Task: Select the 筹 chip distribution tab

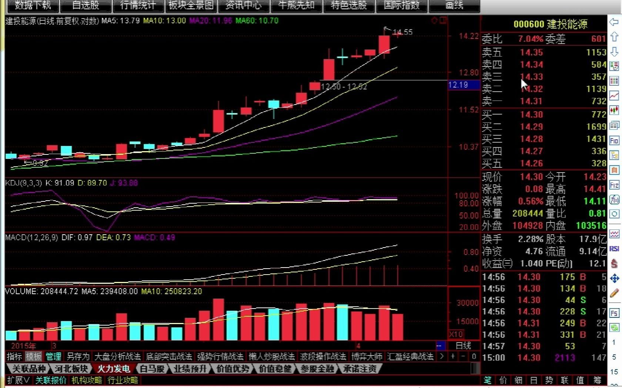Action: (597, 380)
